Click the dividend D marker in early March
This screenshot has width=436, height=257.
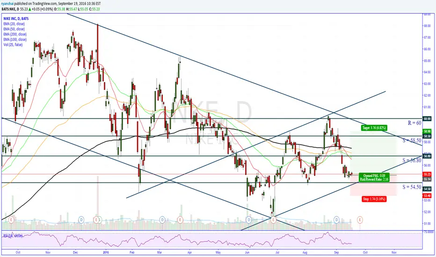162,220
